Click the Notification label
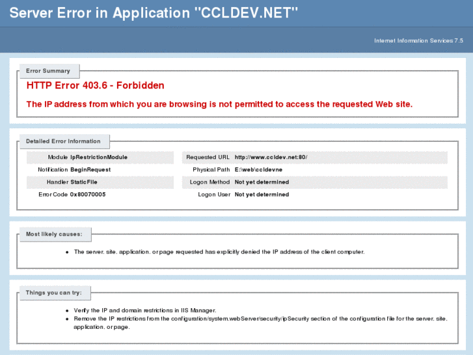Viewport: 473px width, 355px height. (x=53, y=169)
